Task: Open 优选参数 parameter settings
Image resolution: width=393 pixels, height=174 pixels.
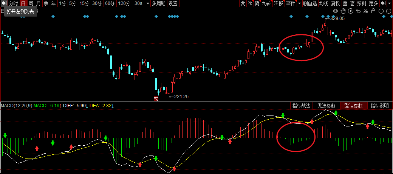Action: (x=326, y=106)
